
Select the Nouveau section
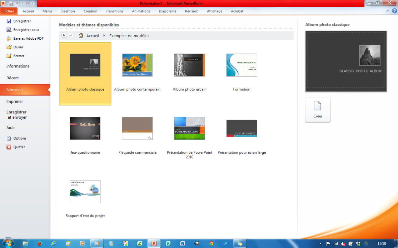pos(25,90)
